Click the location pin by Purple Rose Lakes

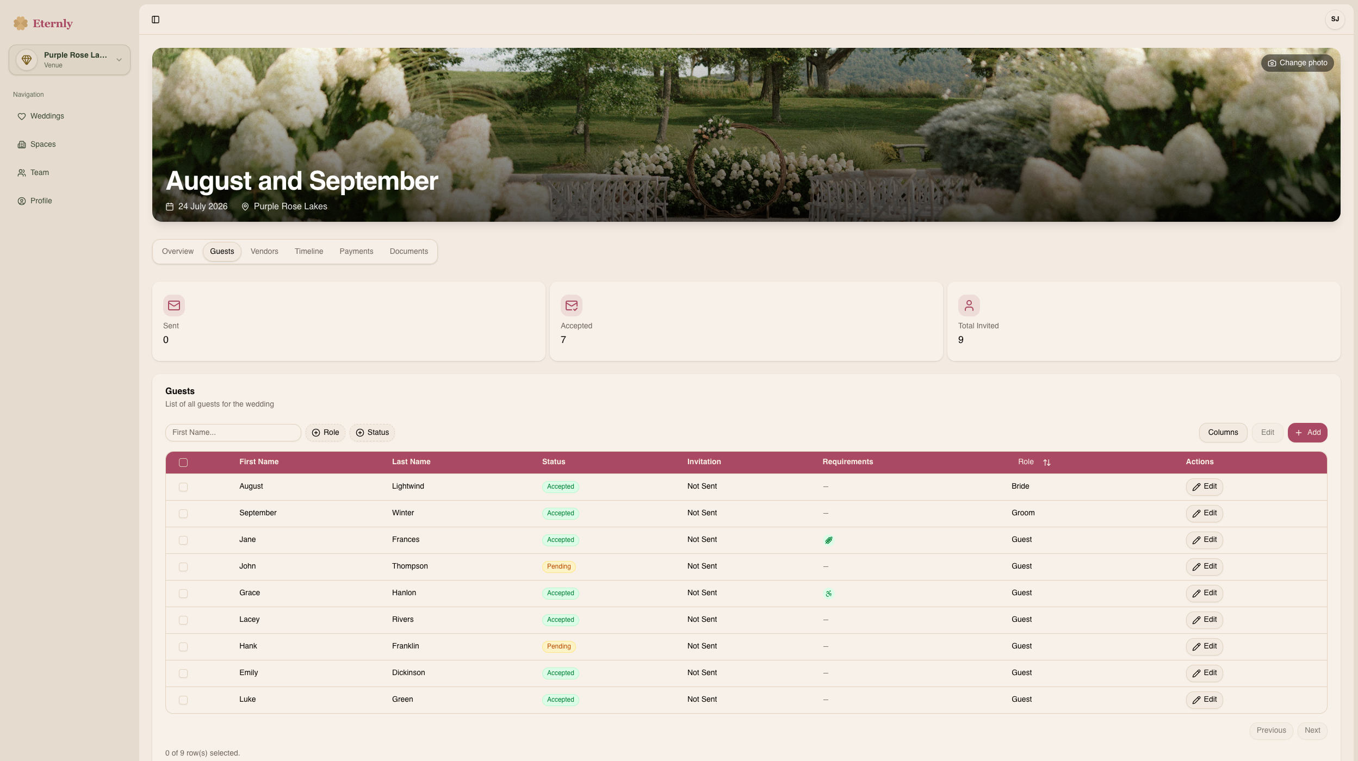[245, 207]
